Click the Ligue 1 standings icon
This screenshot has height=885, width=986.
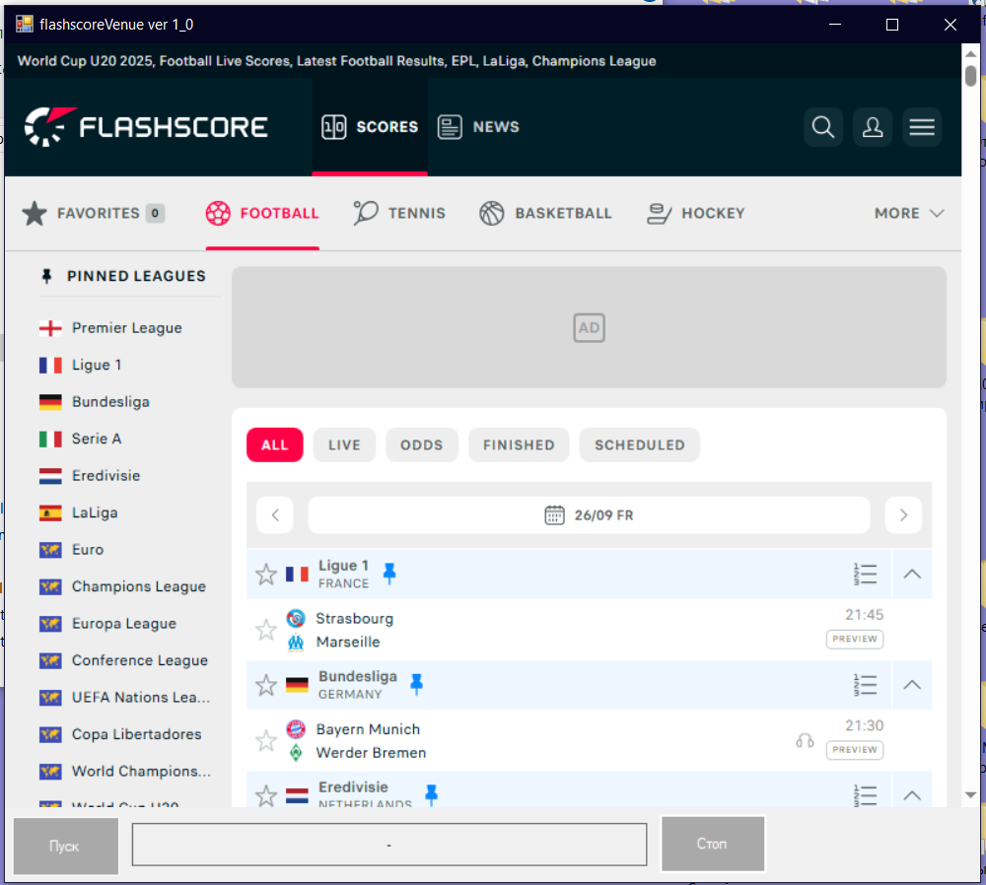click(x=864, y=574)
